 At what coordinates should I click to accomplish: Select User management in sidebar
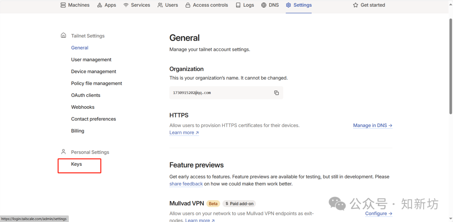[91, 60]
